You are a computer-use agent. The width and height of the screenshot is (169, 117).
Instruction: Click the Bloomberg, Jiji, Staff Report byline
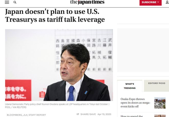[26, 115]
